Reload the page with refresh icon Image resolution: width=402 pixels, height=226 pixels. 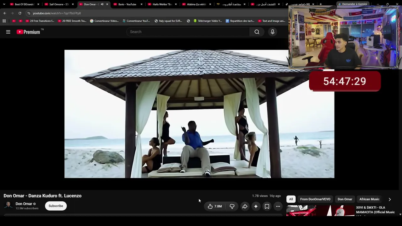point(20,13)
